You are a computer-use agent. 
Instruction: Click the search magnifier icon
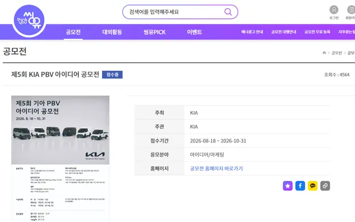coord(228,12)
